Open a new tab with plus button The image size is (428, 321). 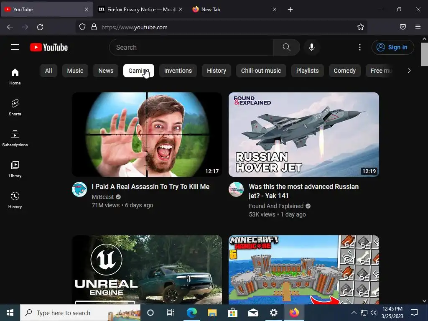[x=290, y=10]
